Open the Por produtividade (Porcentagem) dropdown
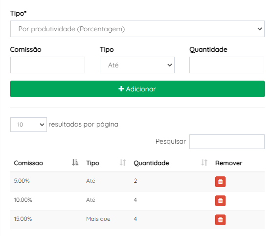This screenshot has width=273, height=236. coord(137,29)
